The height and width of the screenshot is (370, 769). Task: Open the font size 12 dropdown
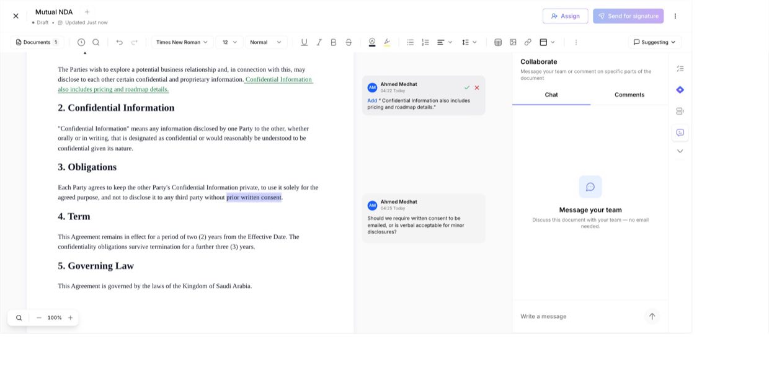click(229, 42)
